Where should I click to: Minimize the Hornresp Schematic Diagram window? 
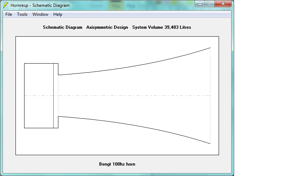[200, 4]
